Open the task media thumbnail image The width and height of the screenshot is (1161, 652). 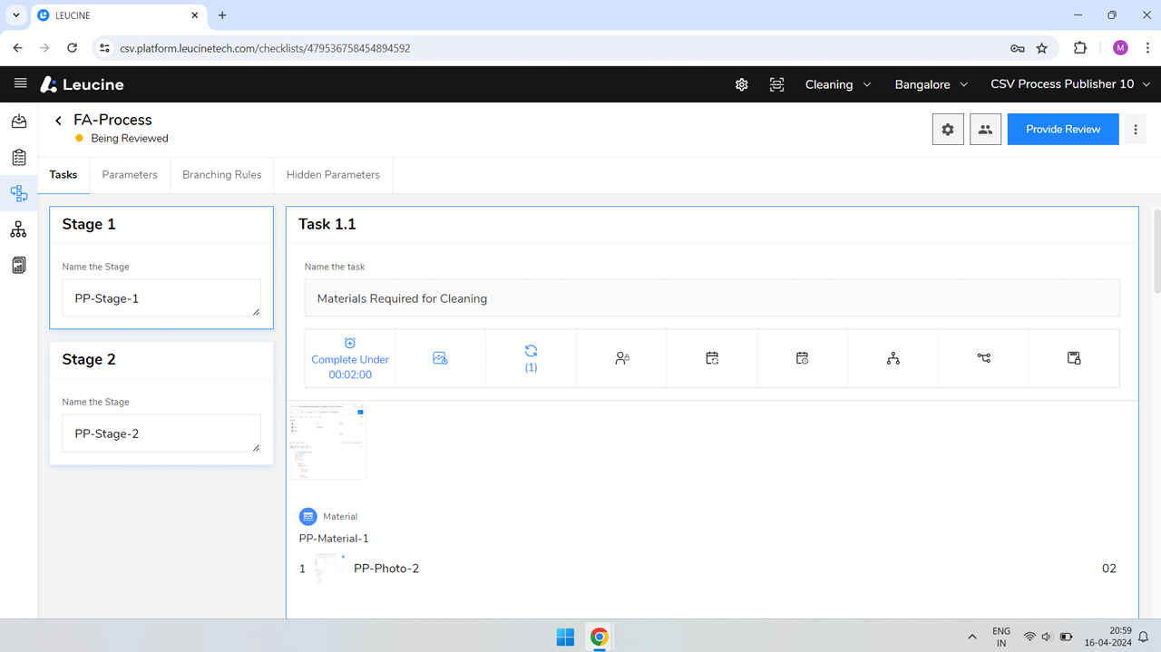(x=327, y=442)
